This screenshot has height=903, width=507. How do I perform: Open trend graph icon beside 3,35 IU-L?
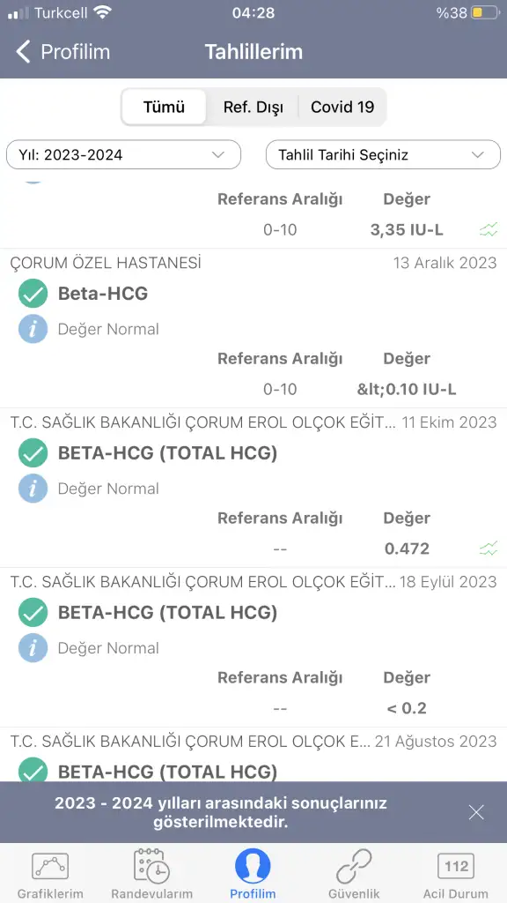[x=488, y=230]
